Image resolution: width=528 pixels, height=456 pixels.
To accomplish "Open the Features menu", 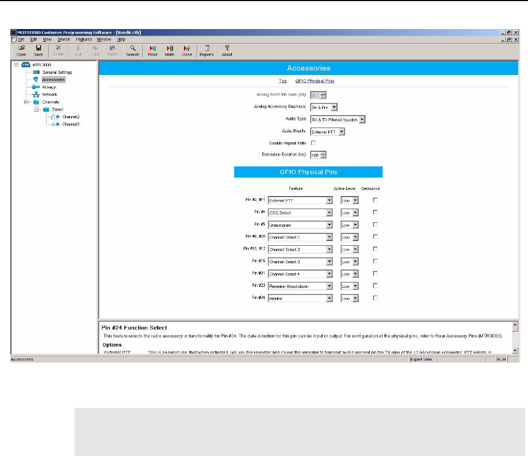I will (x=83, y=39).
